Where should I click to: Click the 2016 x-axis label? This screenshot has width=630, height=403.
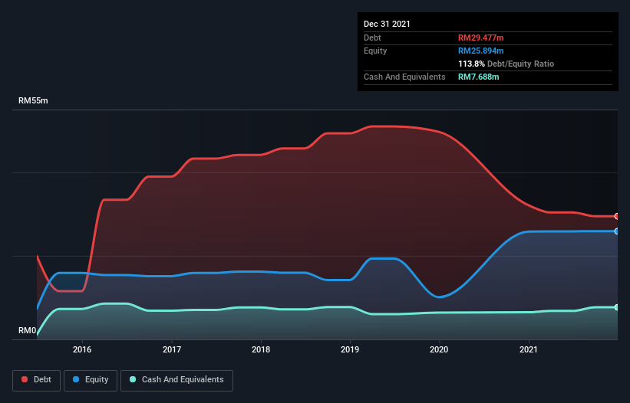82,349
